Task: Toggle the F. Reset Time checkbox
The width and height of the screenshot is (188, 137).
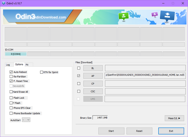Action: coord(11,81)
